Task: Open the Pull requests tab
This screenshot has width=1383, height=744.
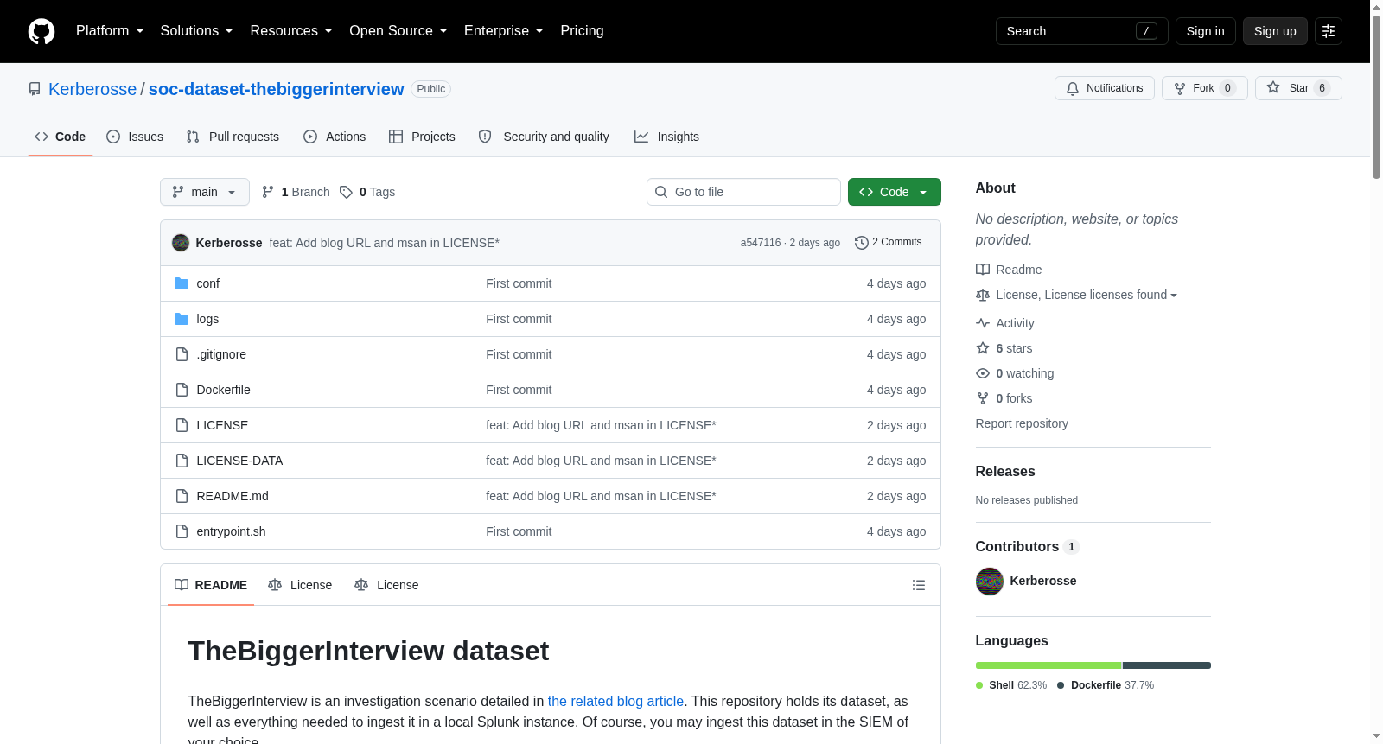Action: point(233,137)
